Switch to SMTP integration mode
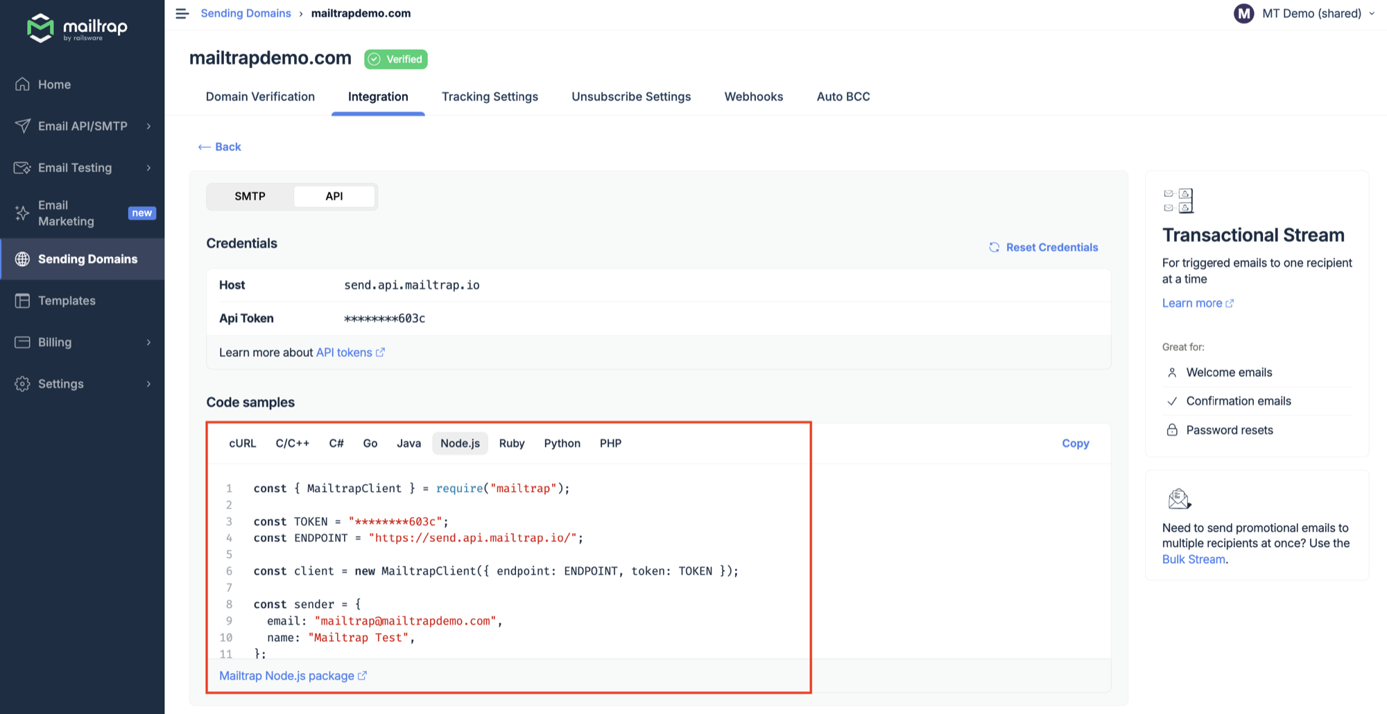This screenshot has height=714, width=1387. [x=250, y=196]
